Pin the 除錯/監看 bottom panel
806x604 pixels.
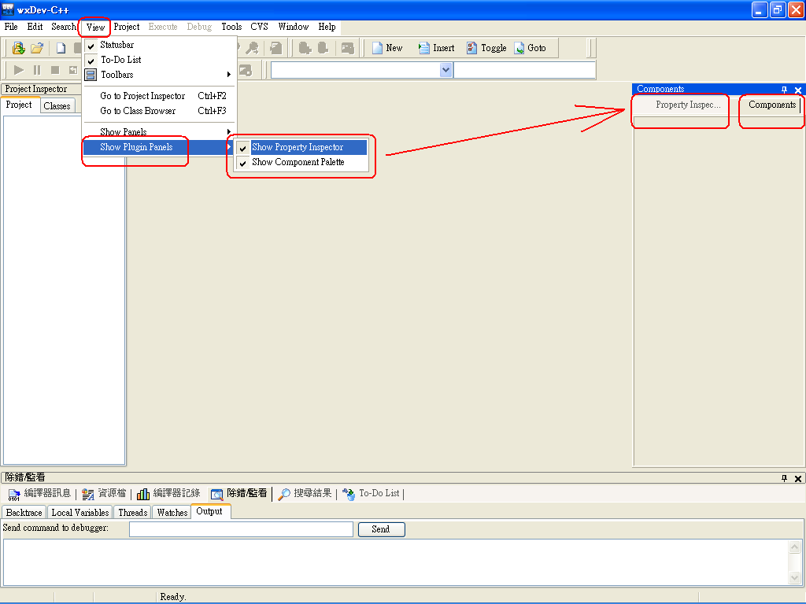click(x=784, y=478)
